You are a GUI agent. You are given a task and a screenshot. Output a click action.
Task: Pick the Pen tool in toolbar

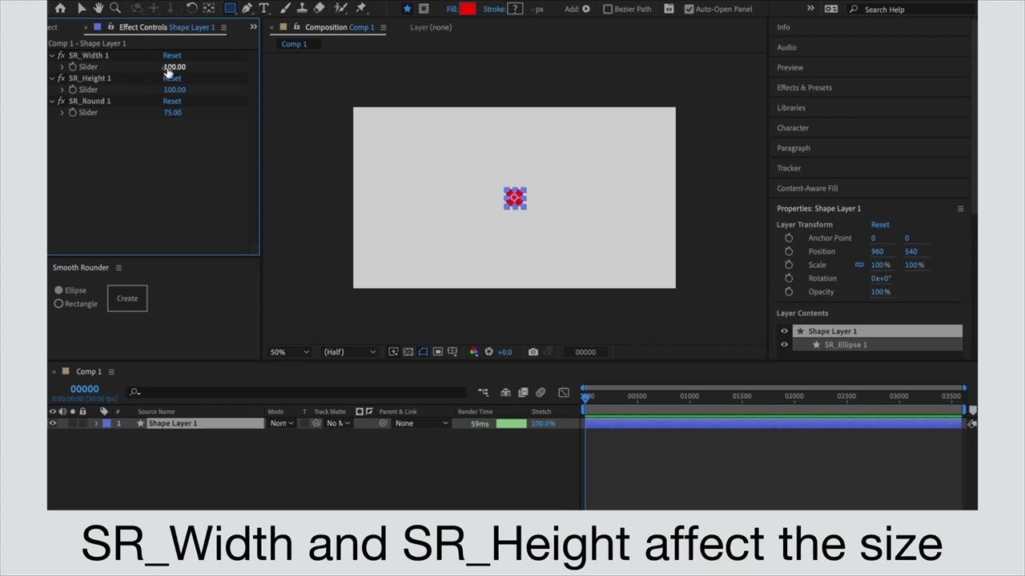(247, 9)
